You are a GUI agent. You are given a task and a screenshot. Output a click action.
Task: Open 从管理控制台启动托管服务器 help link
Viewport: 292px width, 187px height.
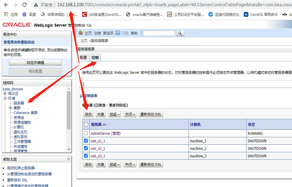(29, 174)
